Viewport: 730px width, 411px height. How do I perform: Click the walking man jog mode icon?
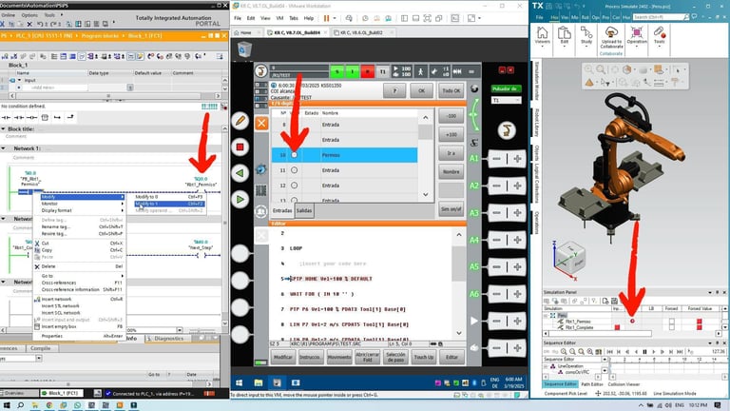[420, 71]
